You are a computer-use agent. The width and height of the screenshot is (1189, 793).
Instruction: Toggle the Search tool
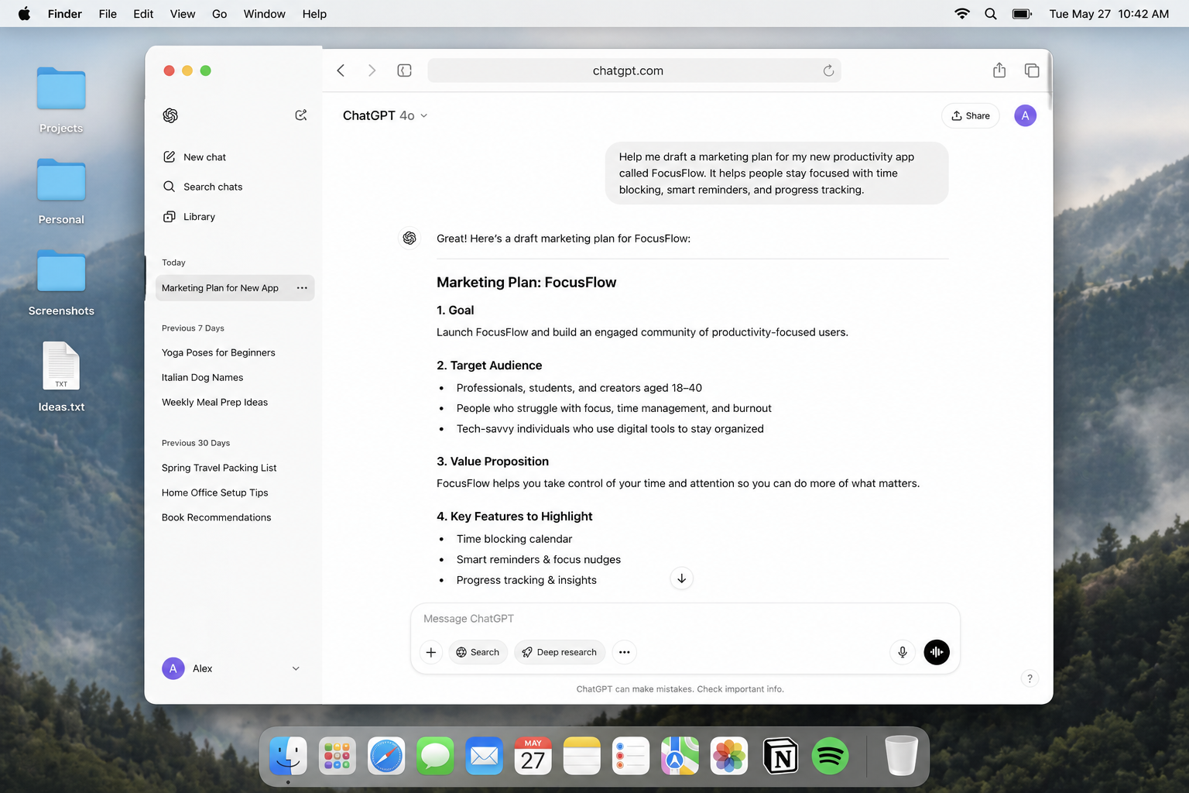click(478, 652)
